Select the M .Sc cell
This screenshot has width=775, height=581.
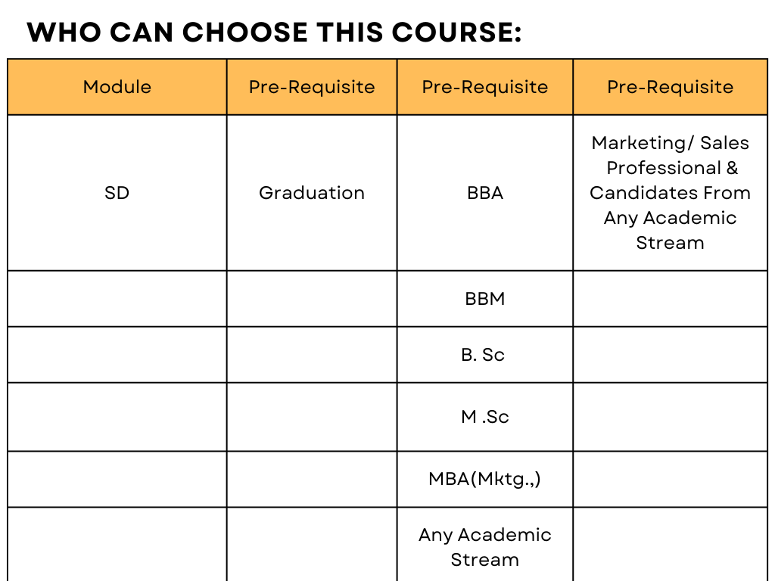pyautogui.click(x=485, y=417)
